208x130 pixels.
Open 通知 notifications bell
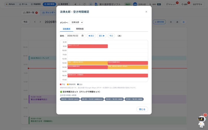pyautogui.click(x=185, y=4)
